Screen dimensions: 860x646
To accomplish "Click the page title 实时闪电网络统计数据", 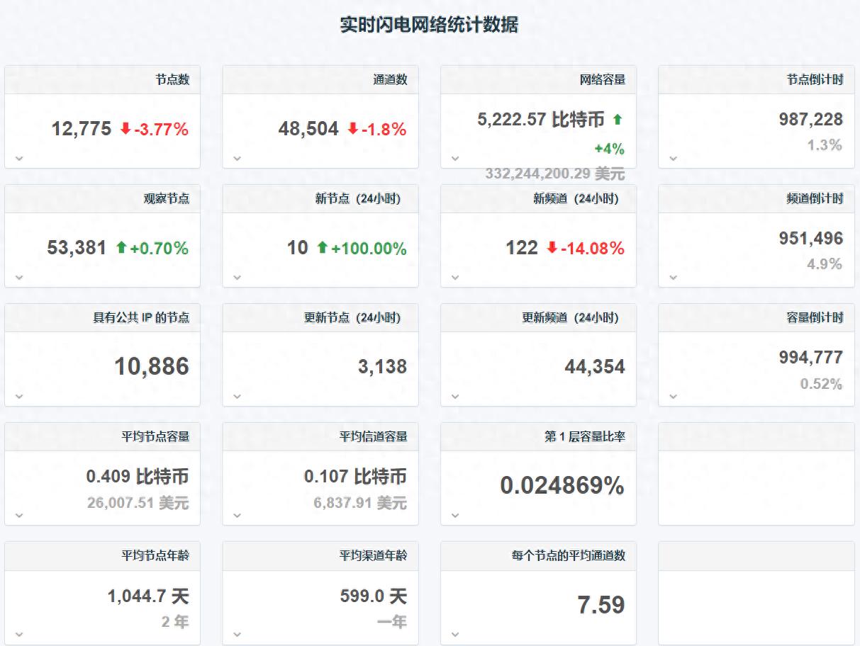I will pyautogui.click(x=430, y=25).
